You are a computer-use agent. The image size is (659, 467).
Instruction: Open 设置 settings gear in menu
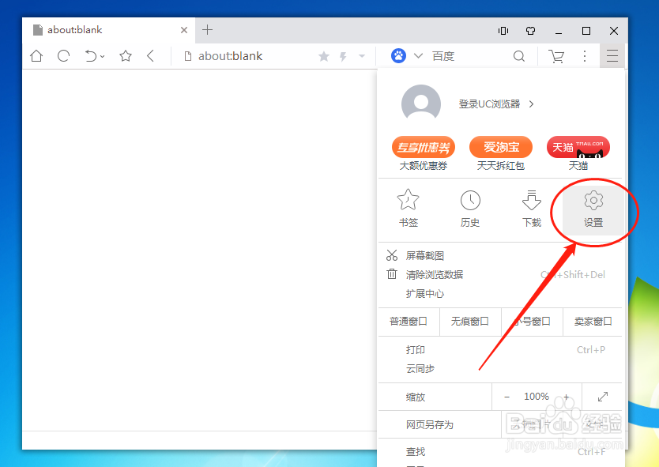point(593,209)
